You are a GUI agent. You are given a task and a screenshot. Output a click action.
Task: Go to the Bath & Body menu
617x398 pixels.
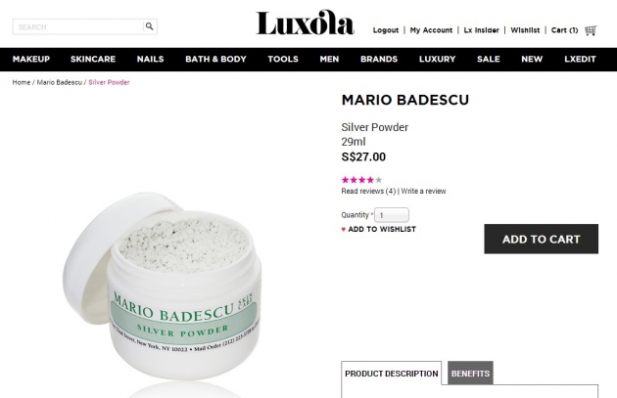pos(215,59)
